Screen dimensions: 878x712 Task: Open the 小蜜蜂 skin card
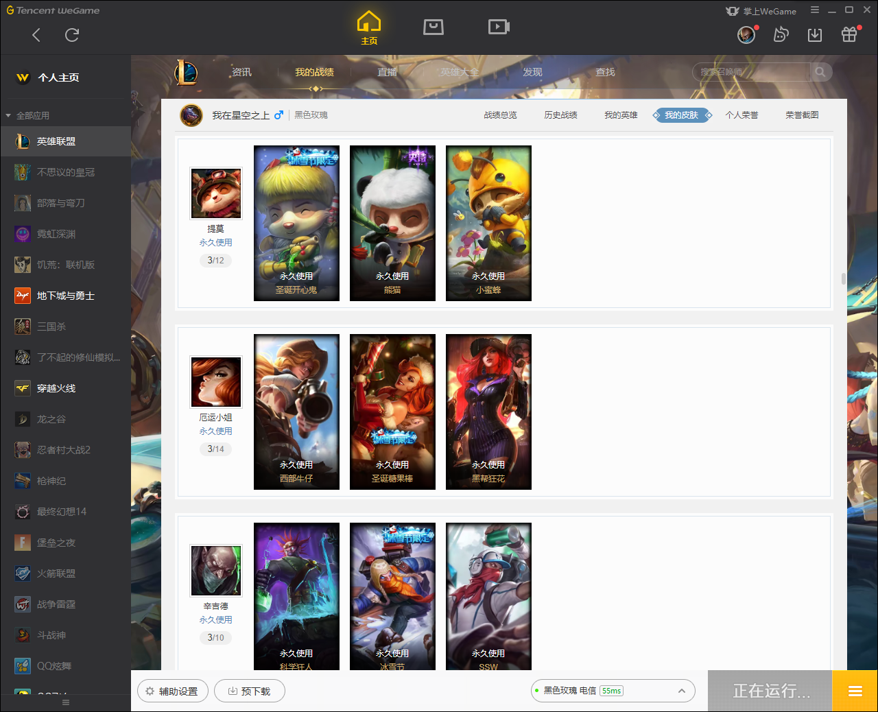pyautogui.click(x=488, y=223)
